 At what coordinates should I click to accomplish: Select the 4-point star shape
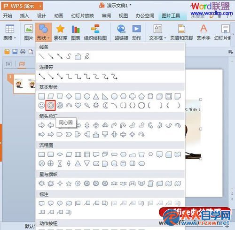60,184
